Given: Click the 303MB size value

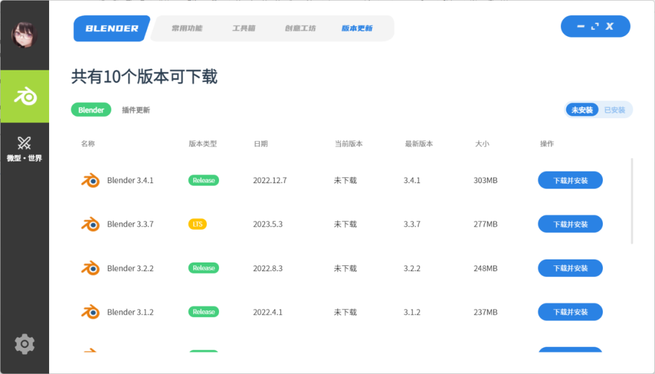Looking at the screenshot, I should 485,180.
